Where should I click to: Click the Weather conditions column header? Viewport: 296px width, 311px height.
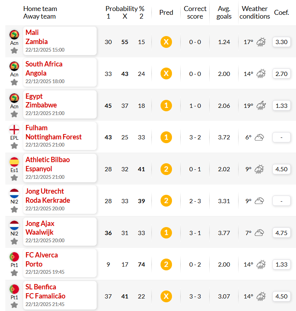coord(255,13)
